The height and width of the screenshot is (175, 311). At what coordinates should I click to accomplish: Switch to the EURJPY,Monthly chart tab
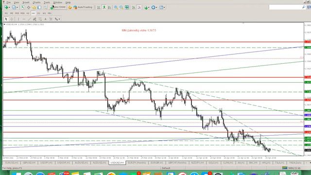(x=137, y=163)
